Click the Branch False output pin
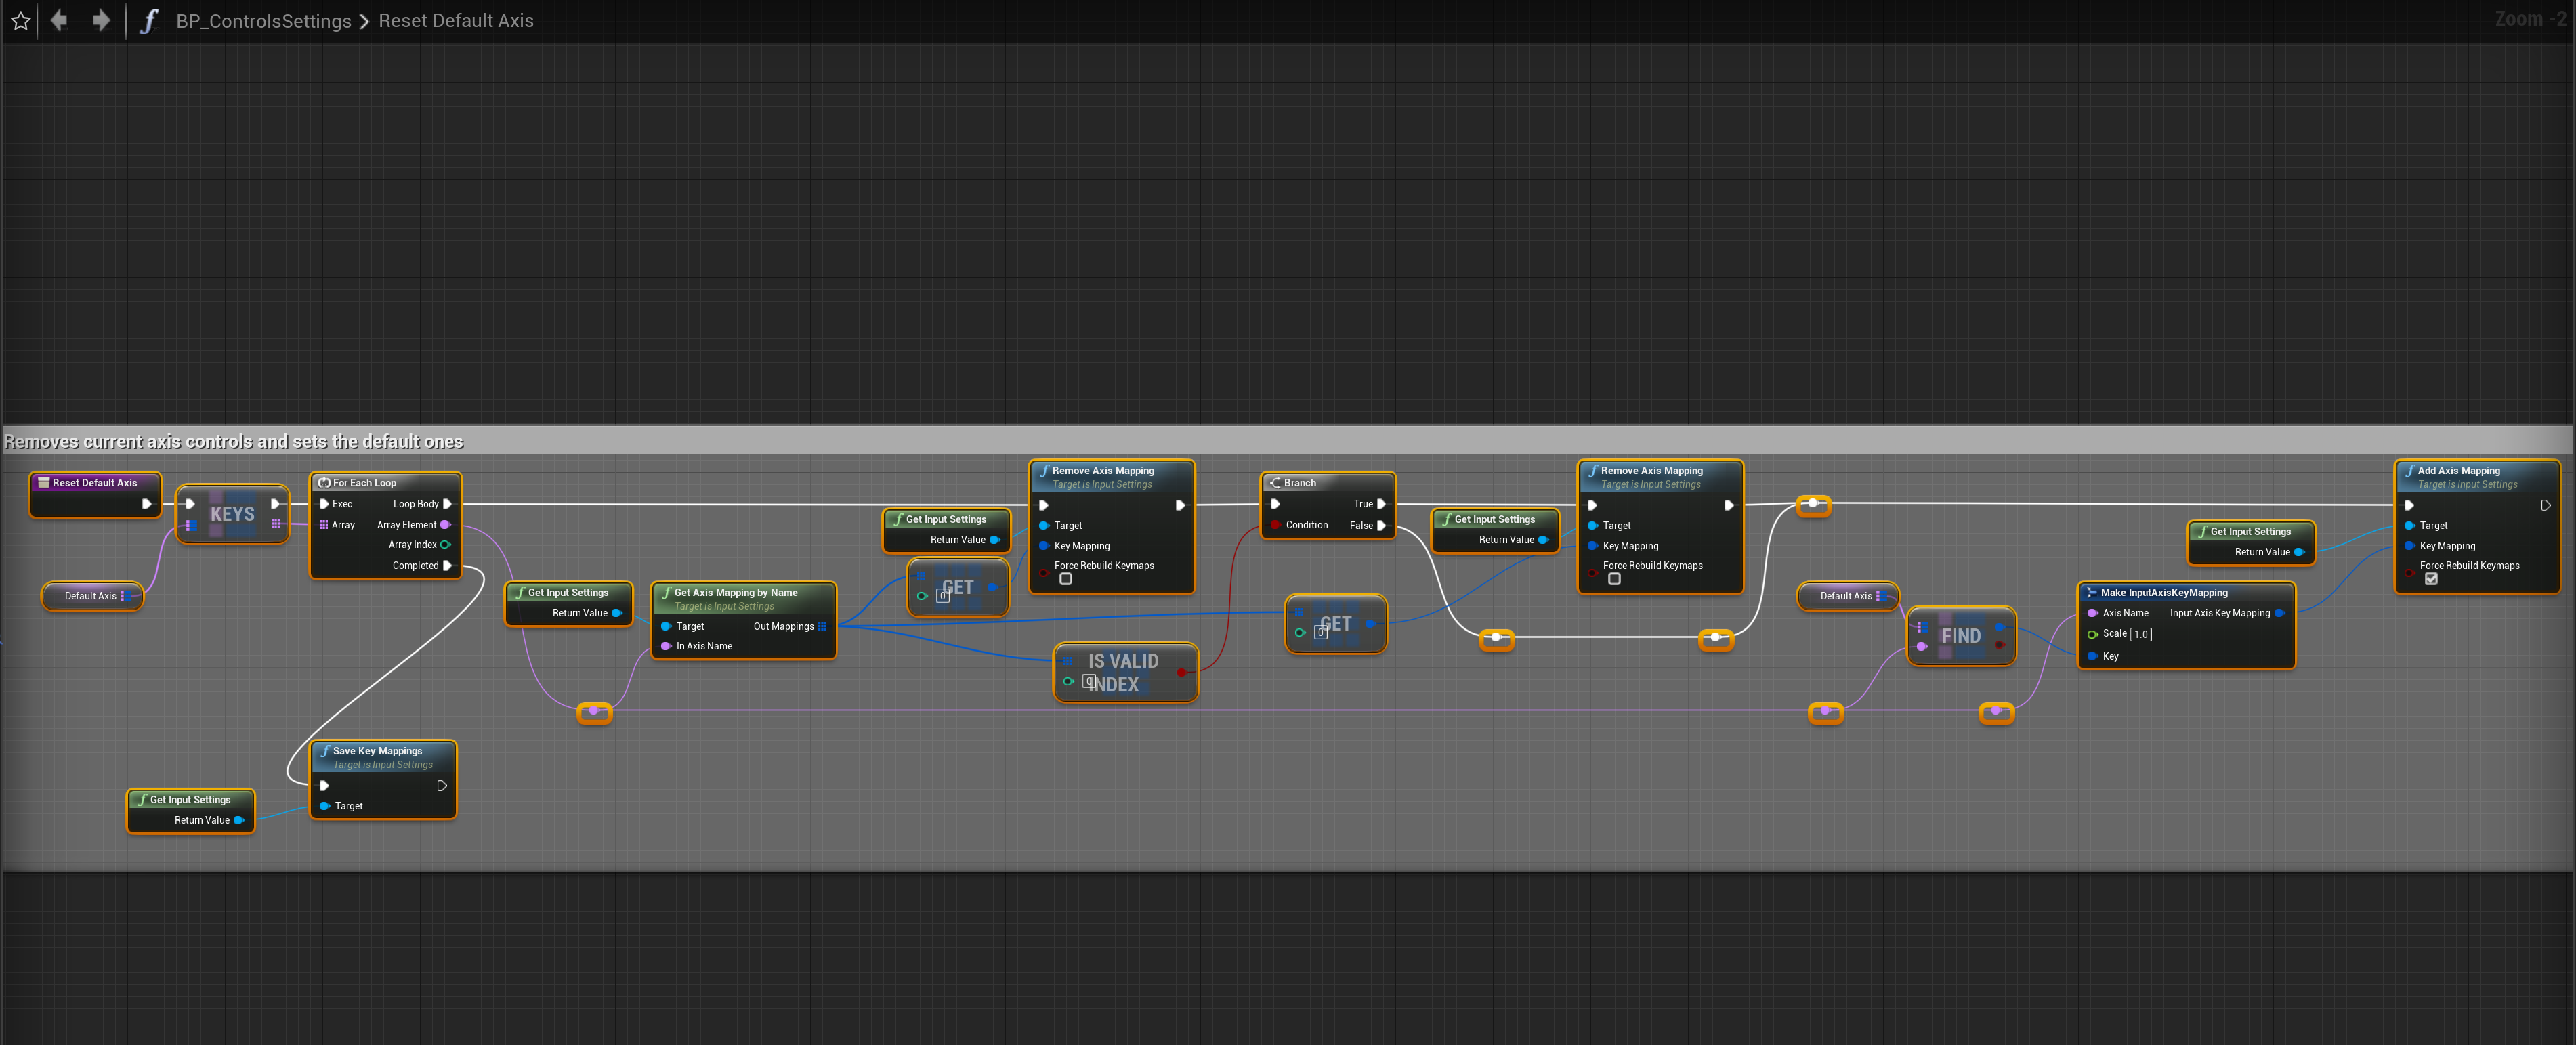 pyautogui.click(x=1381, y=525)
